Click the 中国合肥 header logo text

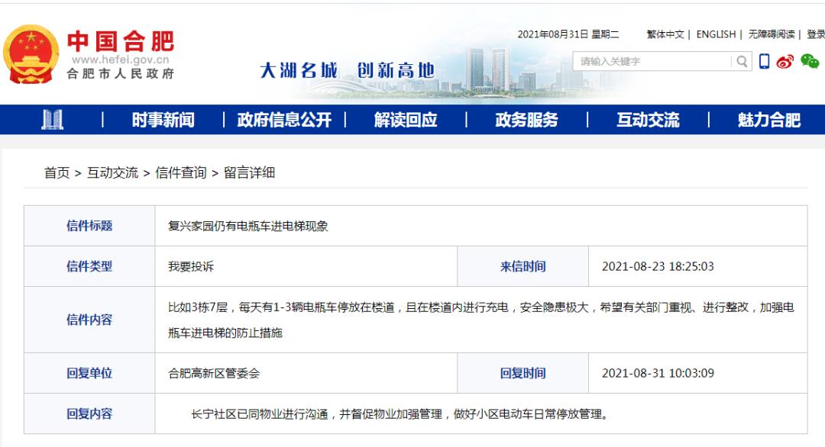tap(122, 38)
